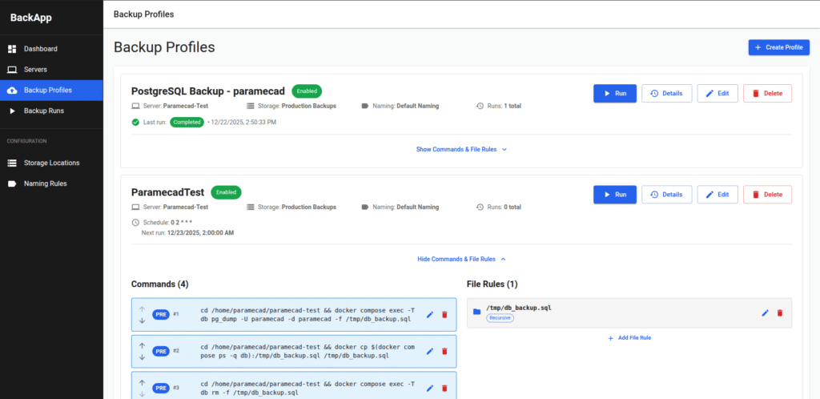The height and width of the screenshot is (399, 820).
Task: Navigate to Storage Locations
Action: click(x=51, y=163)
